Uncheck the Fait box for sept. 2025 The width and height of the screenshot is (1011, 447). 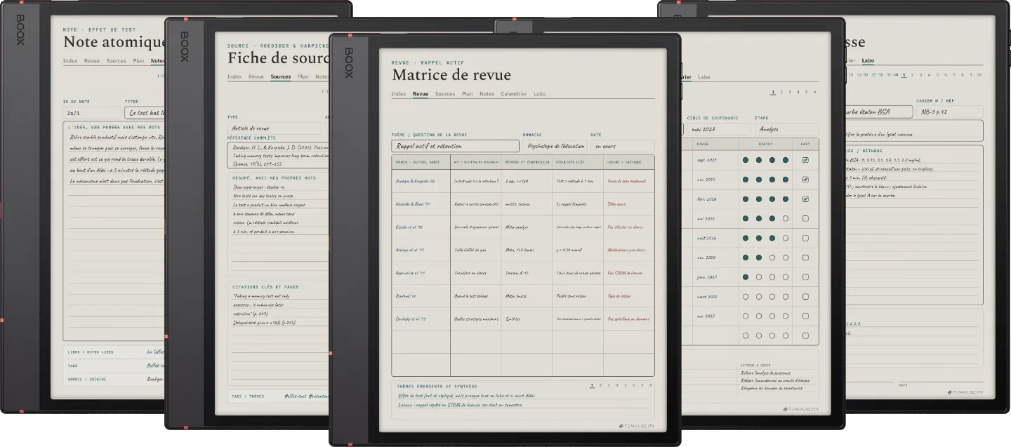[805, 160]
